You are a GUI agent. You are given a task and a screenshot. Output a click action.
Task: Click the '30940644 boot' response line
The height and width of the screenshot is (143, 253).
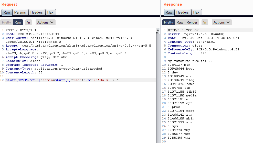181,69
